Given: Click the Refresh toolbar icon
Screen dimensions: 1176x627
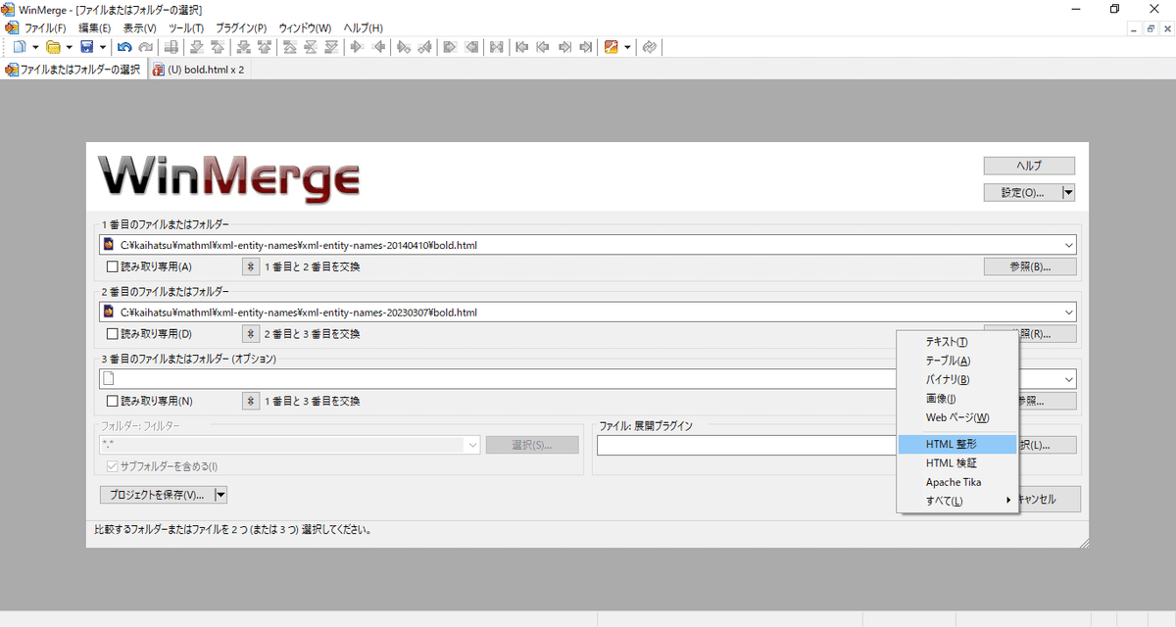Looking at the screenshot, I should point(649,47).
